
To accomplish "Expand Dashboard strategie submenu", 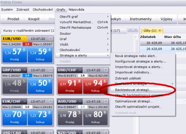I will (x=143, y=84).
